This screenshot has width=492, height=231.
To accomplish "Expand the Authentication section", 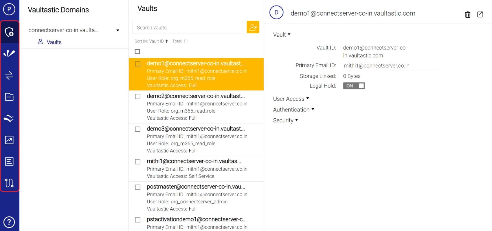I will coord(293,109).
